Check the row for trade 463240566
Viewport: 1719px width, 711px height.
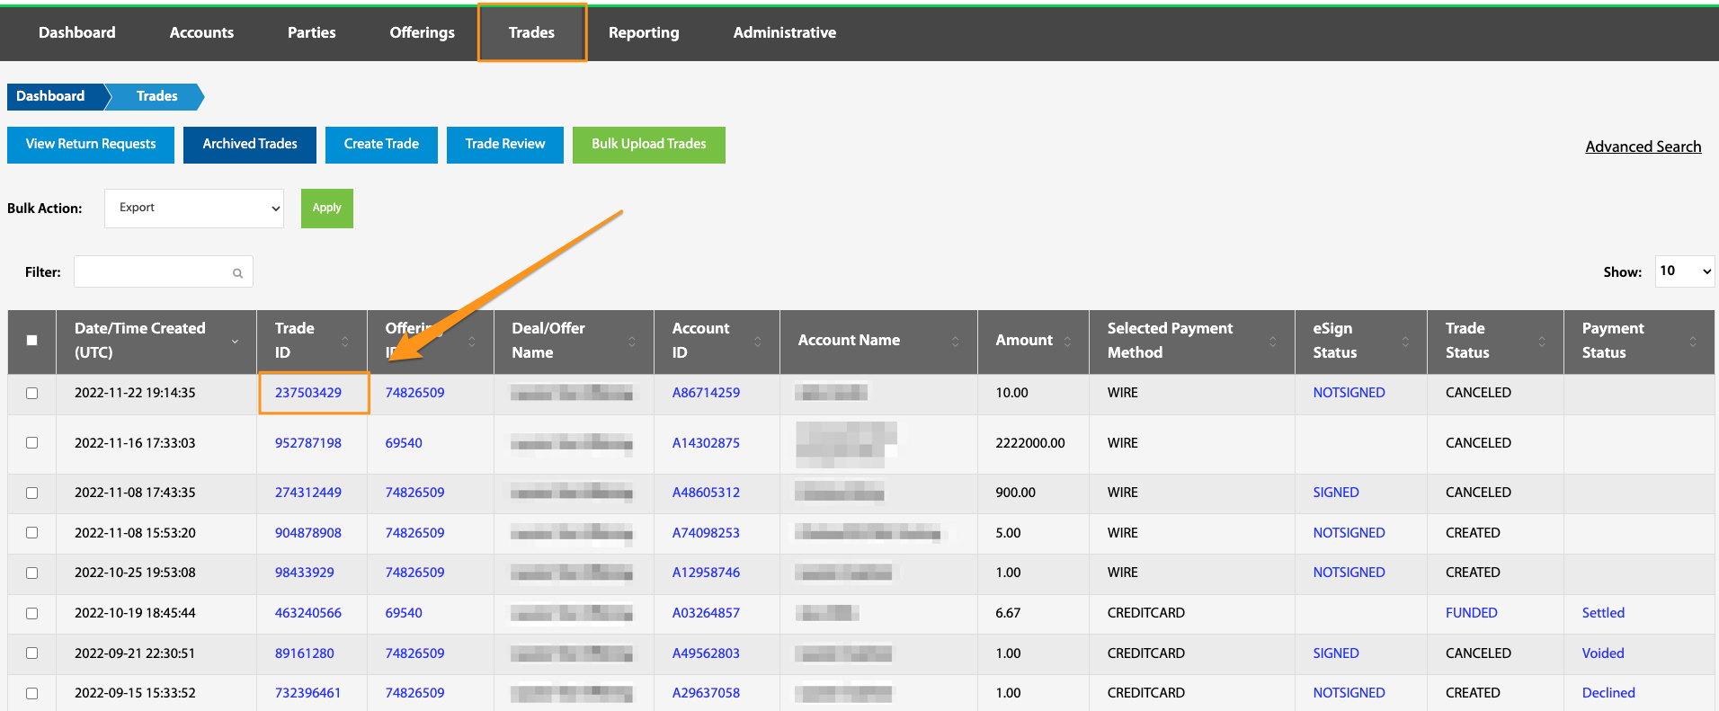32,614
